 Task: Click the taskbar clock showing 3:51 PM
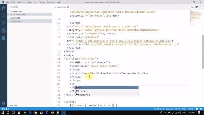(191, 113)
